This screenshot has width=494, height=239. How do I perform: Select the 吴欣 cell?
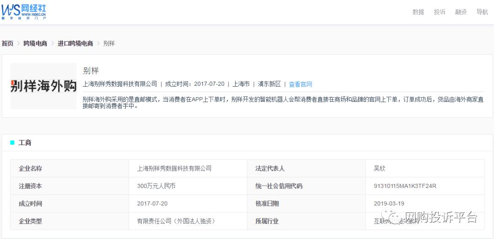(x=424, y=168)
